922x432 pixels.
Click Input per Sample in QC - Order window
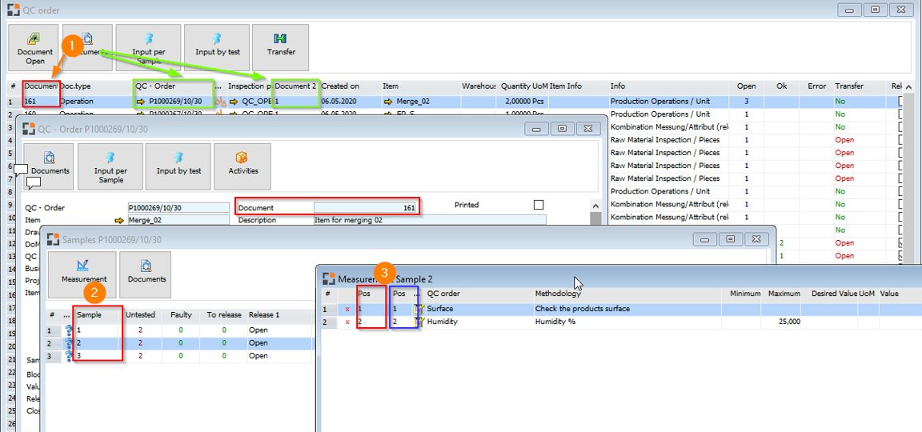(110, 166)
